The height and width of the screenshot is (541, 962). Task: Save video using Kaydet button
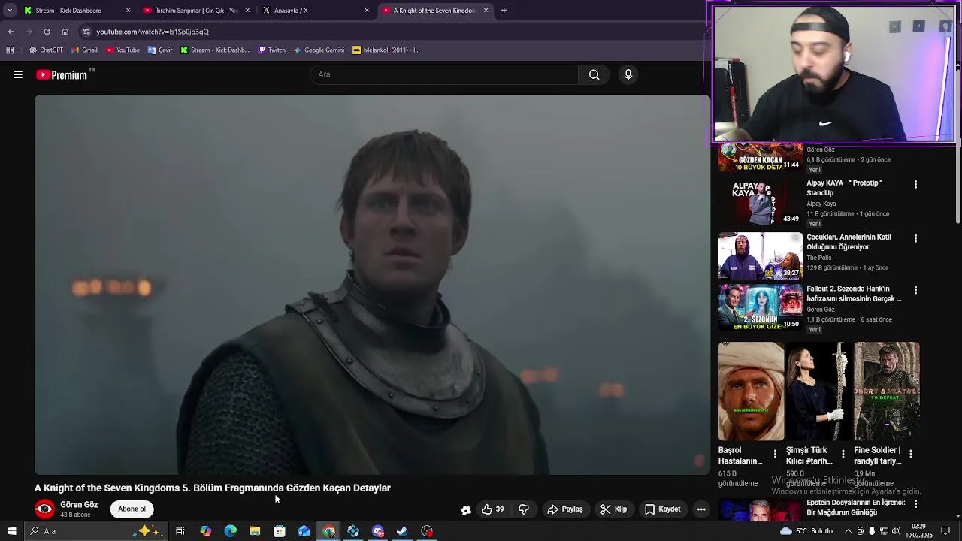(x=662, y=509)
